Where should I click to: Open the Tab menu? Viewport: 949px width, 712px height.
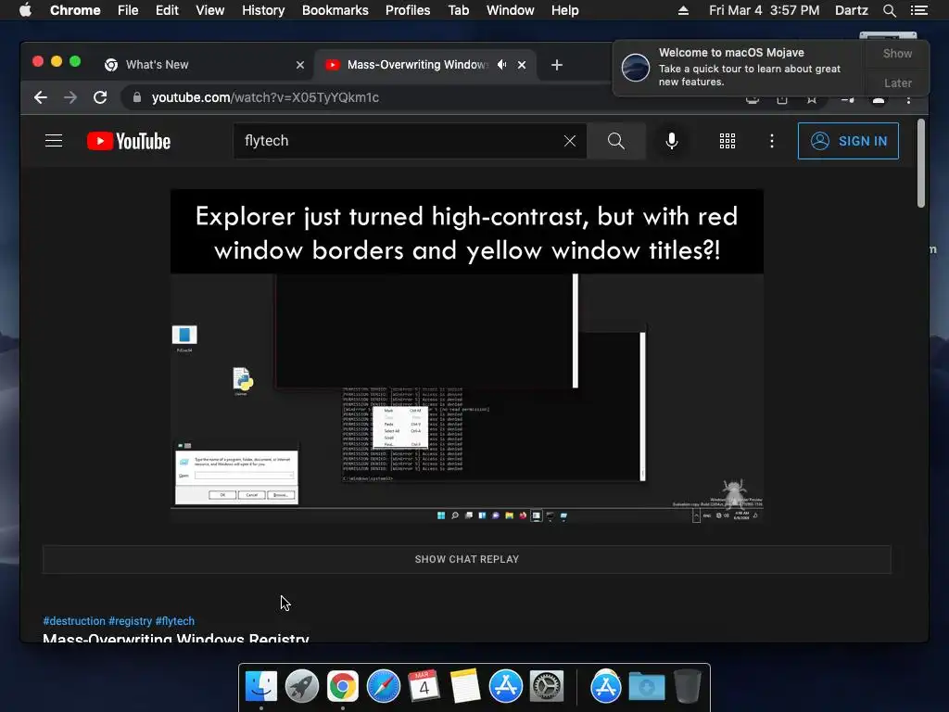458,10
